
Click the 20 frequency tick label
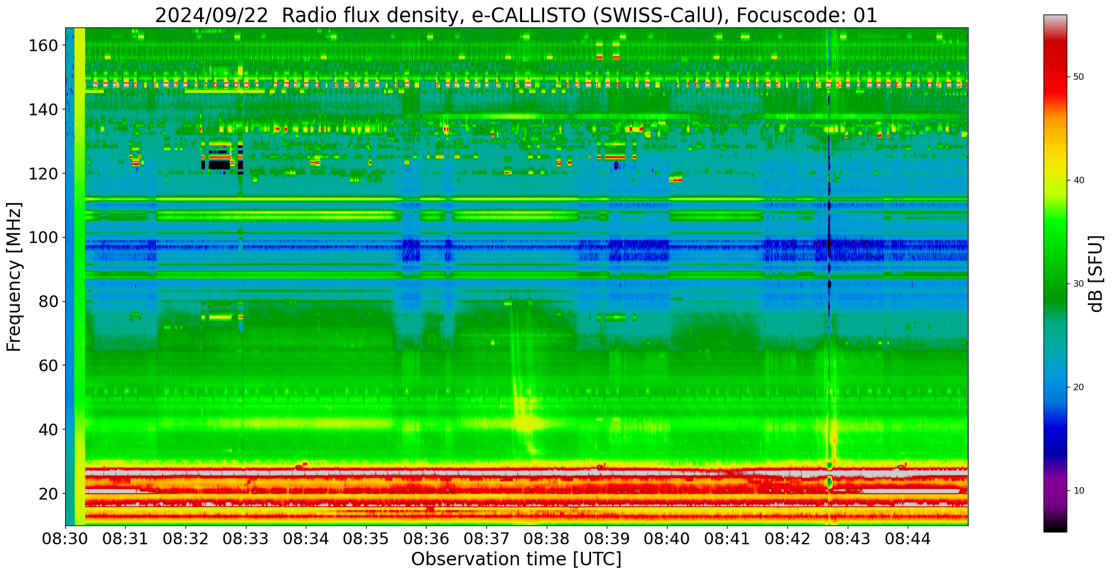point(48,493)
